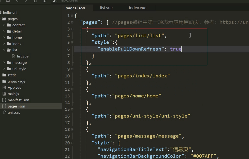The height and width of the screenshot is (159, 249).
Task: Expand the message folder chevron
Action: 4,62
